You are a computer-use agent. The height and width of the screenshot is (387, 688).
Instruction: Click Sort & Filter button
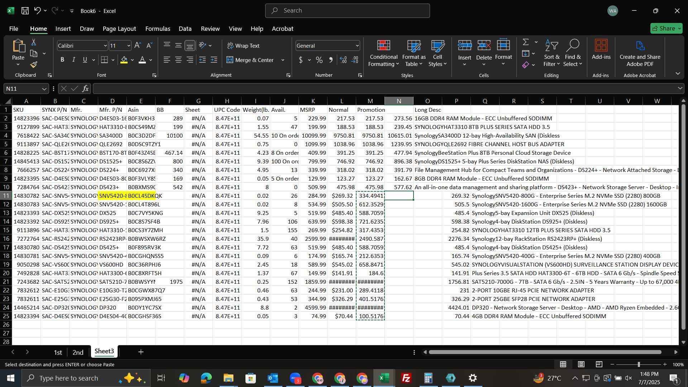pos(551,53)
